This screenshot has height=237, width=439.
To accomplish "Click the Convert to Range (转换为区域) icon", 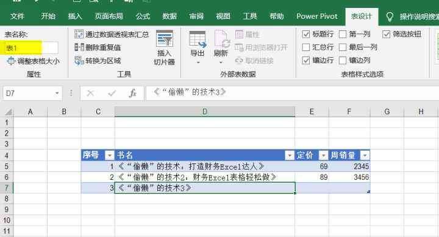I will tap(79, 60).
